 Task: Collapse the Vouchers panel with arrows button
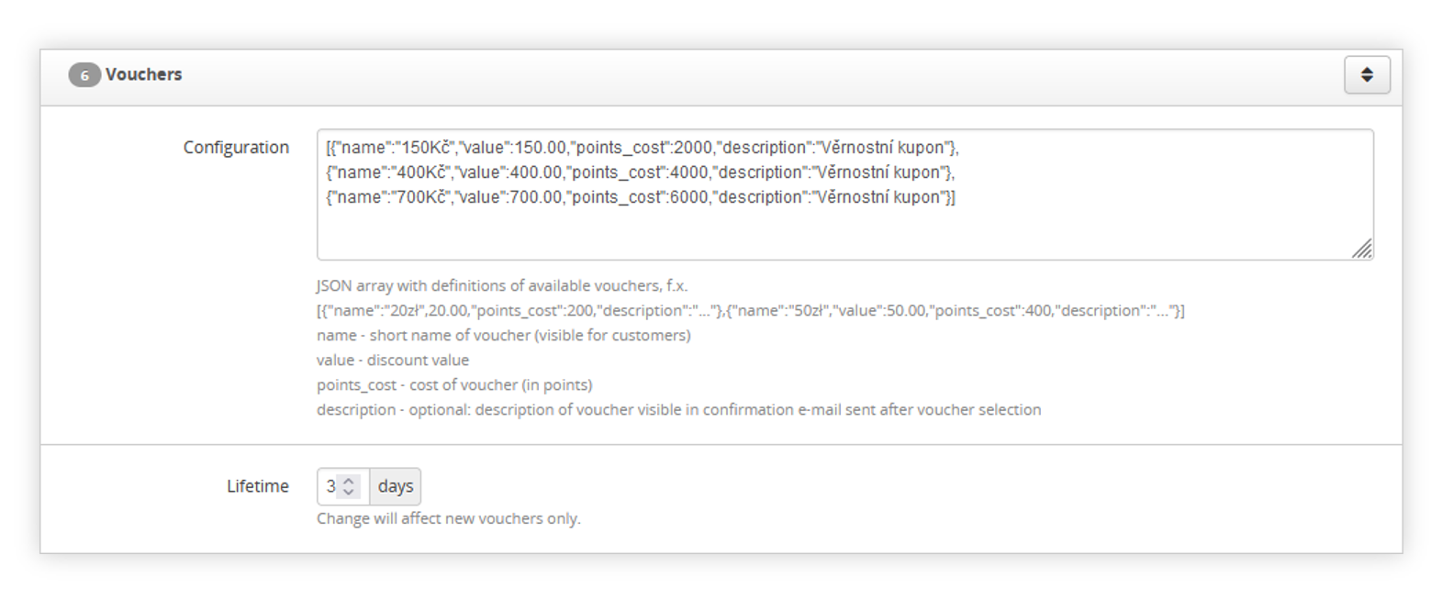[x=1367, y=75]
